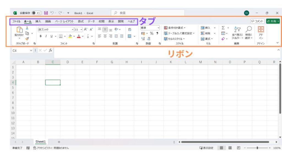Collapse the ribbon with bottom-right chevron
The width and height of the screenshot is (282, 158).
point(278,43)
